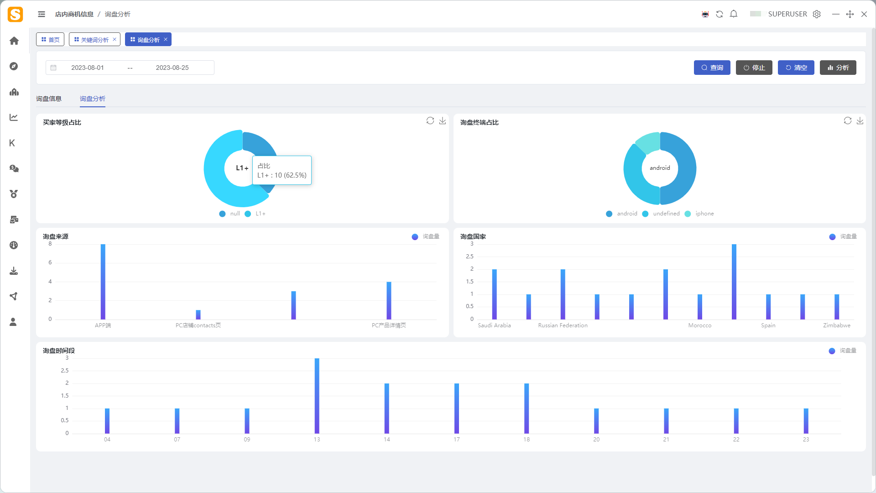This screenshot has height=493, width=876.
Task: Click the Saudi Arabia bar in 询盘国家
Action: coord(495,294)
